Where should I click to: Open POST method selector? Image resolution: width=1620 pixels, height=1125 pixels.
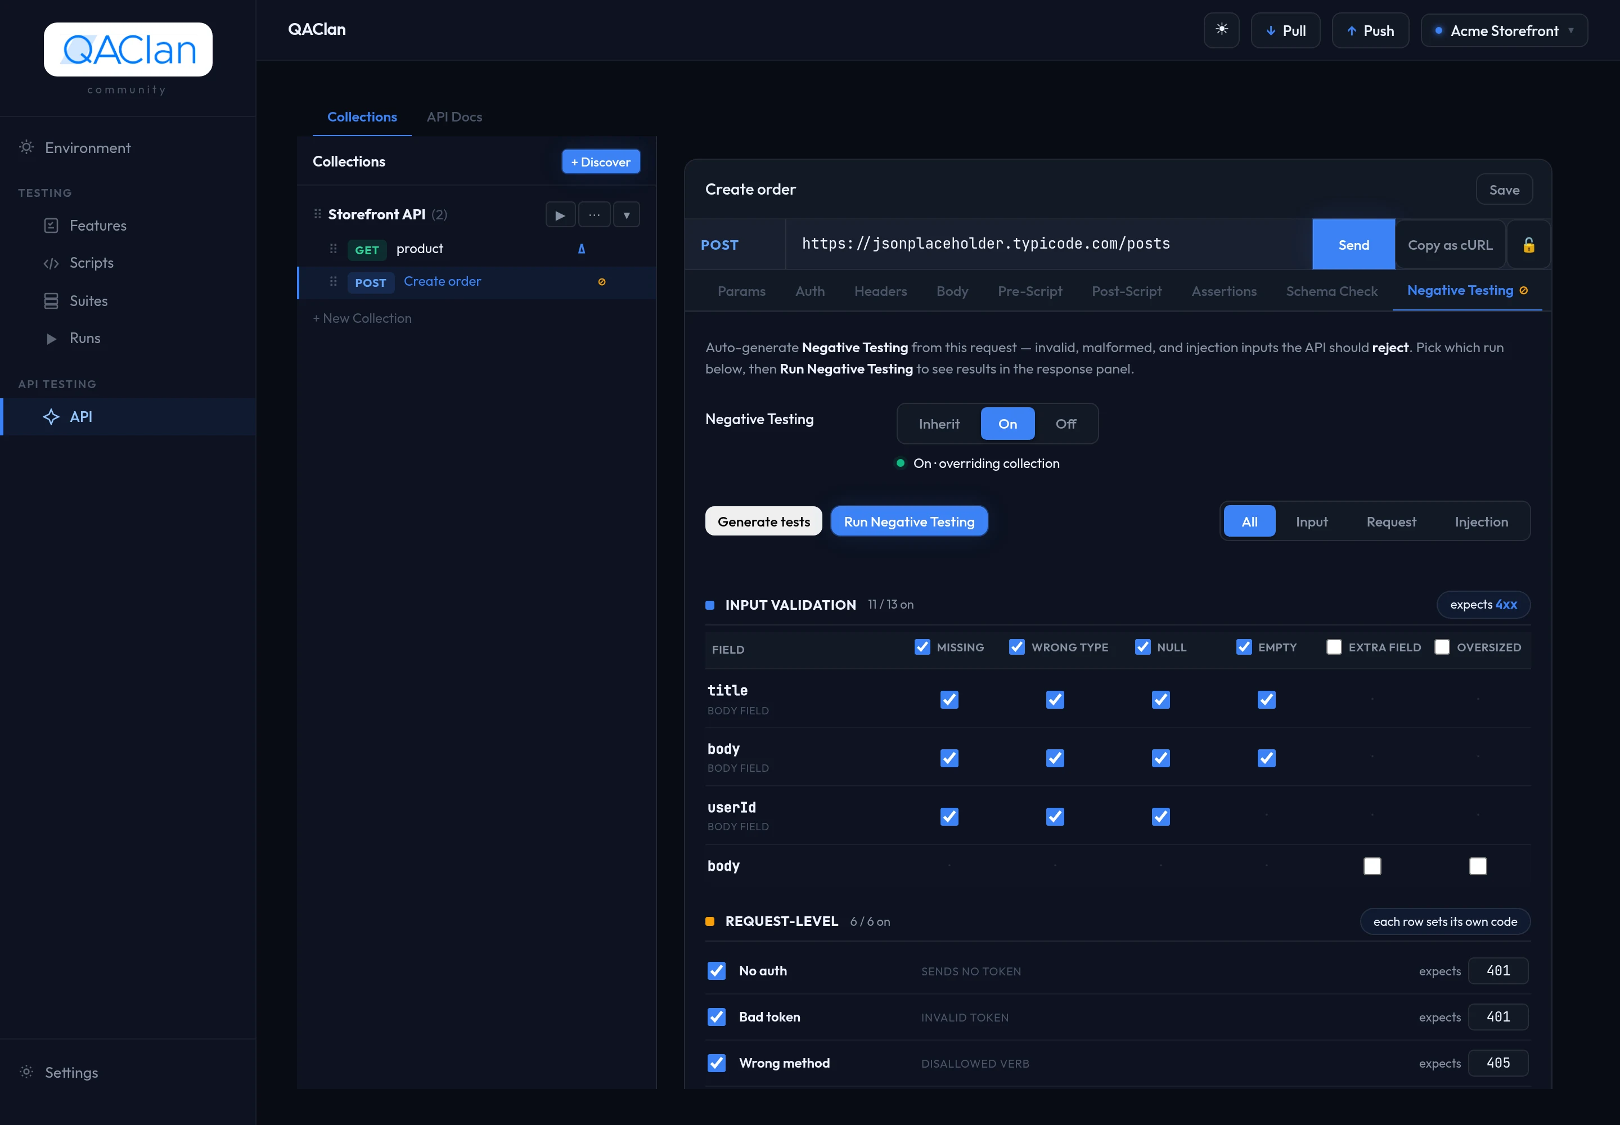[x=735, y=245]
